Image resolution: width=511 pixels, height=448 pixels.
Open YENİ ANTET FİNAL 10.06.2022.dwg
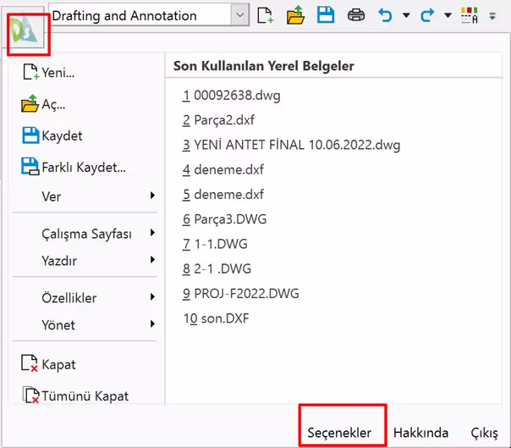coord(291,145)
